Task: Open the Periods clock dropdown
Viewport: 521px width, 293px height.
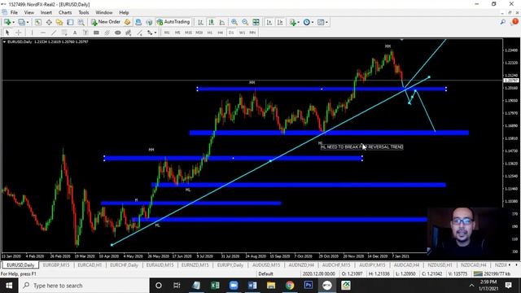Action: coord(308,22)
